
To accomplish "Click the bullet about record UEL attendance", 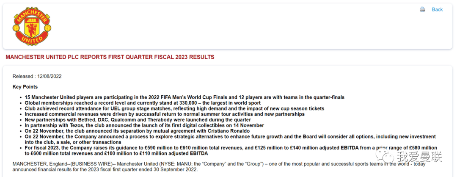I will pos(174,108).
